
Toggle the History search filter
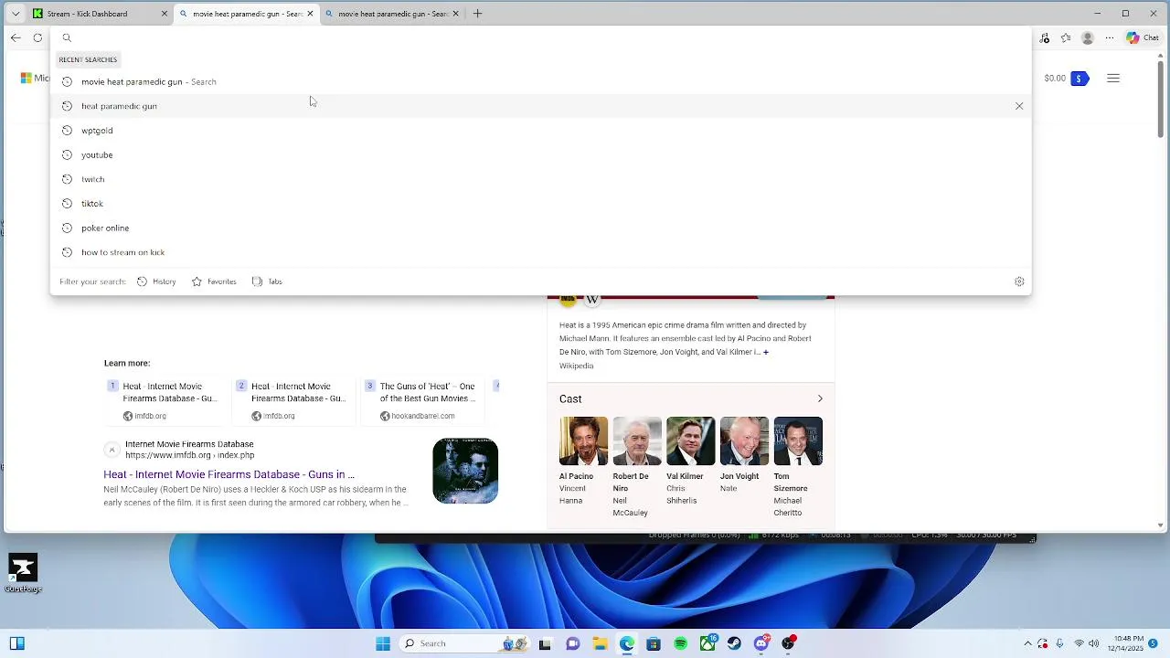click(x=156, y=281)
